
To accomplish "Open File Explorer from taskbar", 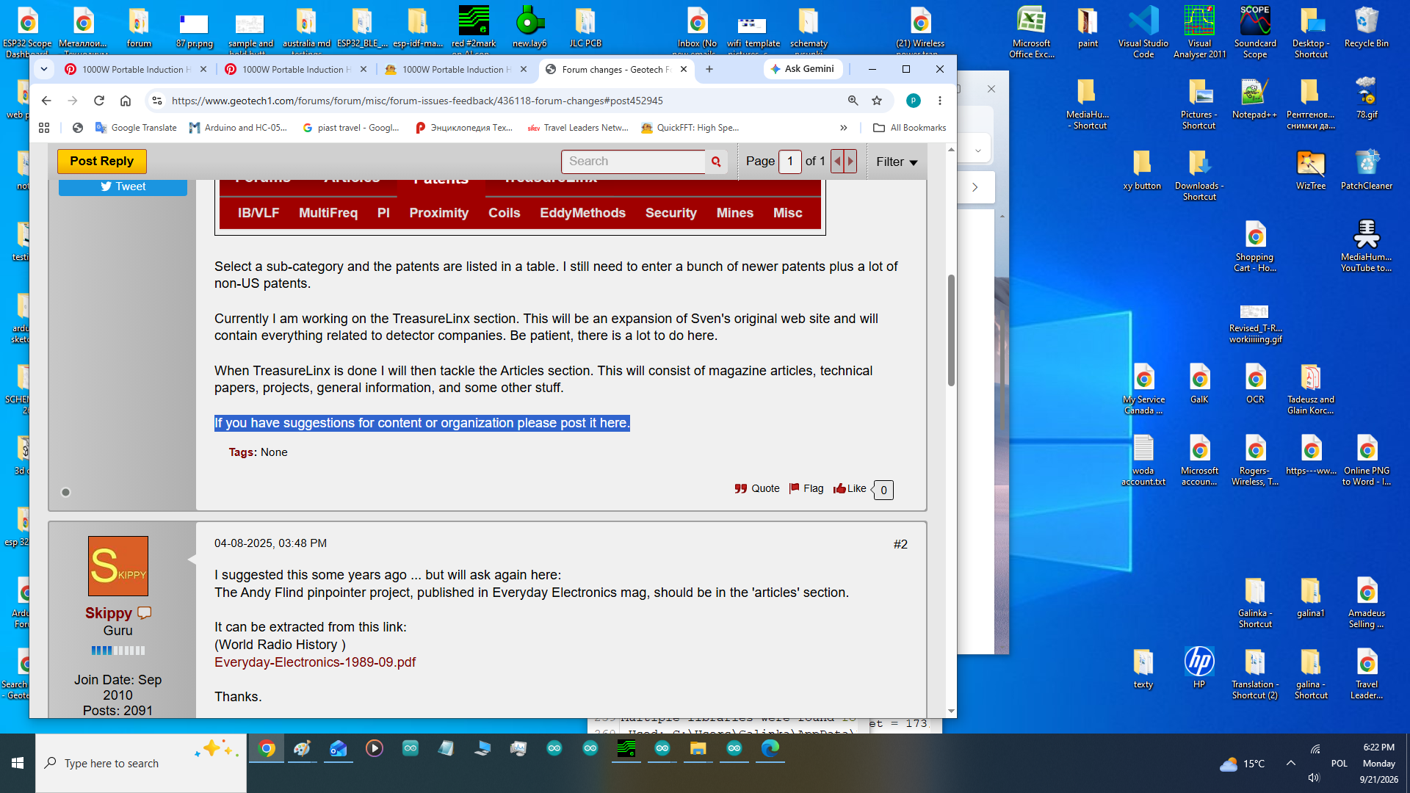I will pyautogui.click(x=698, y=748).
